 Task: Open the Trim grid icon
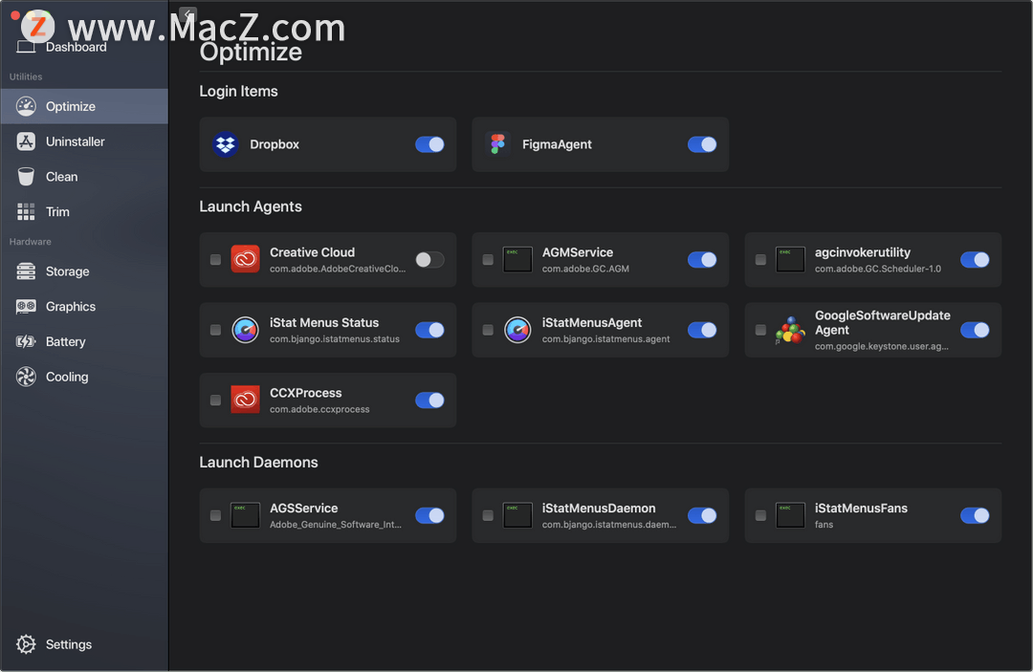click(26, 211)
